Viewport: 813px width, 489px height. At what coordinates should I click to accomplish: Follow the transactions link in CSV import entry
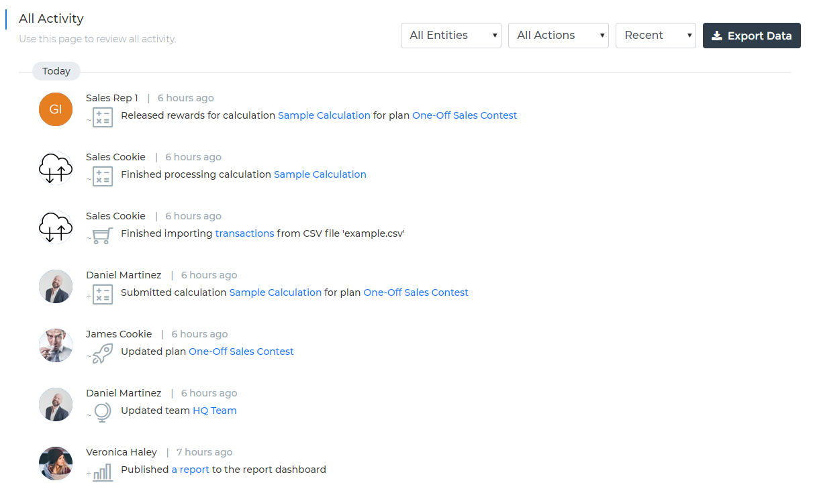[x=244, y=233]
